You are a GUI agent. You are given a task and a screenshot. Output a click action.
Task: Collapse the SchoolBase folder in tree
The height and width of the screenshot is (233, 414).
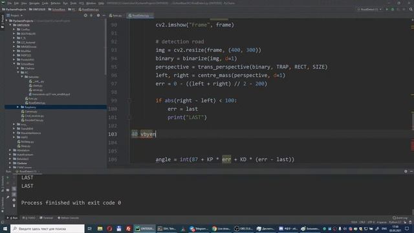coord(14,64)
